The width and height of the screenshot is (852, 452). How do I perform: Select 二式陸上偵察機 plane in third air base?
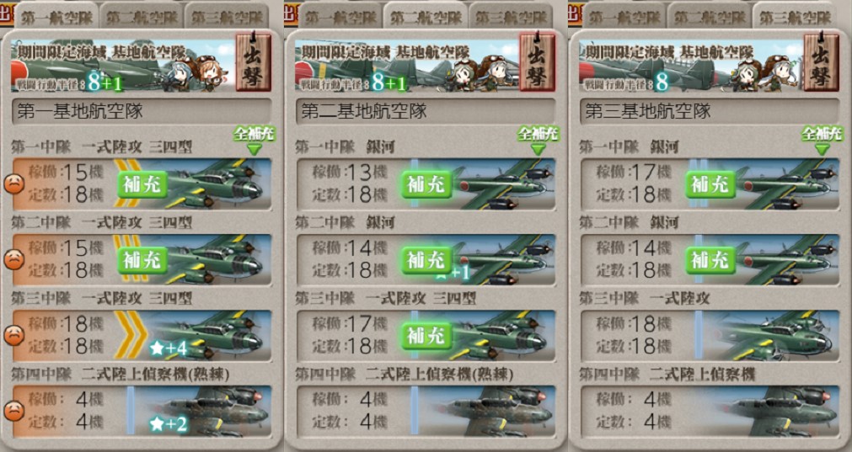coord(710,412)
